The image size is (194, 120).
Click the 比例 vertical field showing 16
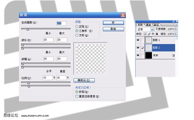click(61, 78)
